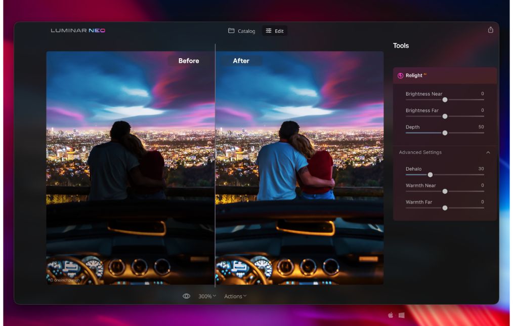Click the Brightness Near slider handle
Image resolution: width=513 pixels, height=326 pixels.
[x=445, y=100]
